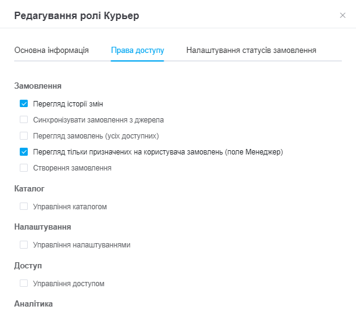
Task: Click the Доступ section heading
Action: coord(28,265)
